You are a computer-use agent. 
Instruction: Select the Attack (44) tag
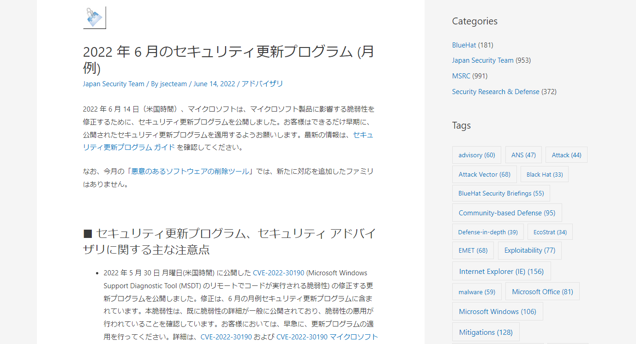tap(566, 155)
